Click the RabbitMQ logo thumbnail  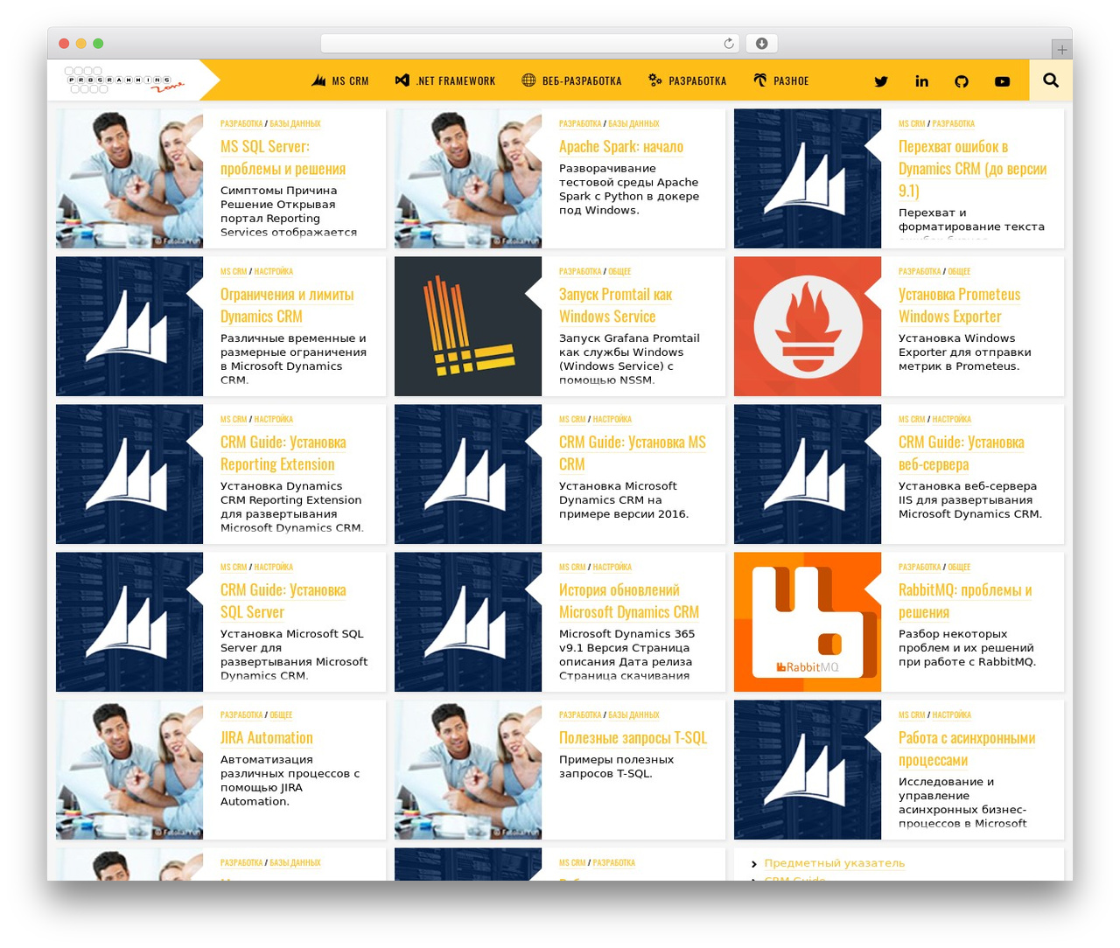click(808, 622)
